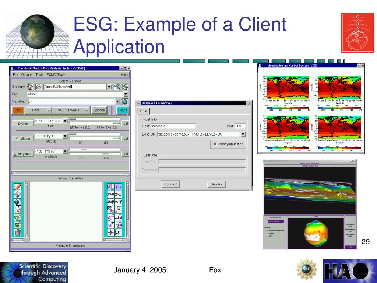The width and height of the screenshot is (377, 283).
Task: Open the Help menu
Action: [124, 74]
